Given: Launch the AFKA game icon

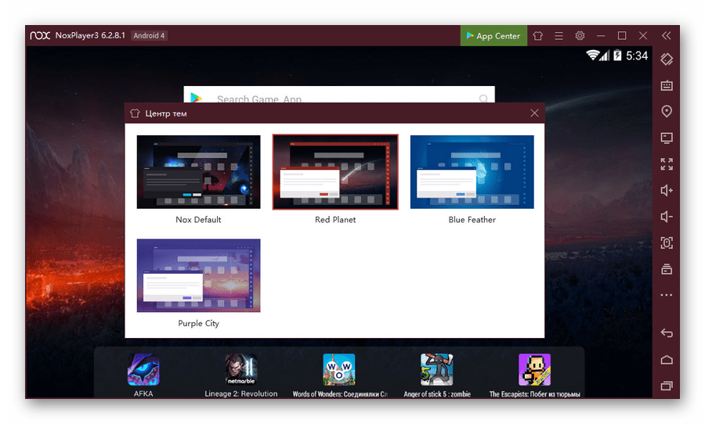Looking at the screenshot, I should 143,370.
